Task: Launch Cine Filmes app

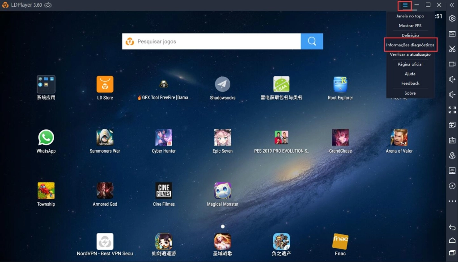Action: point(164,195)
